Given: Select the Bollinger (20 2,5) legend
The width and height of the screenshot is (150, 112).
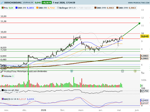Looking at the screenshot, I should (x=75, y=8).
